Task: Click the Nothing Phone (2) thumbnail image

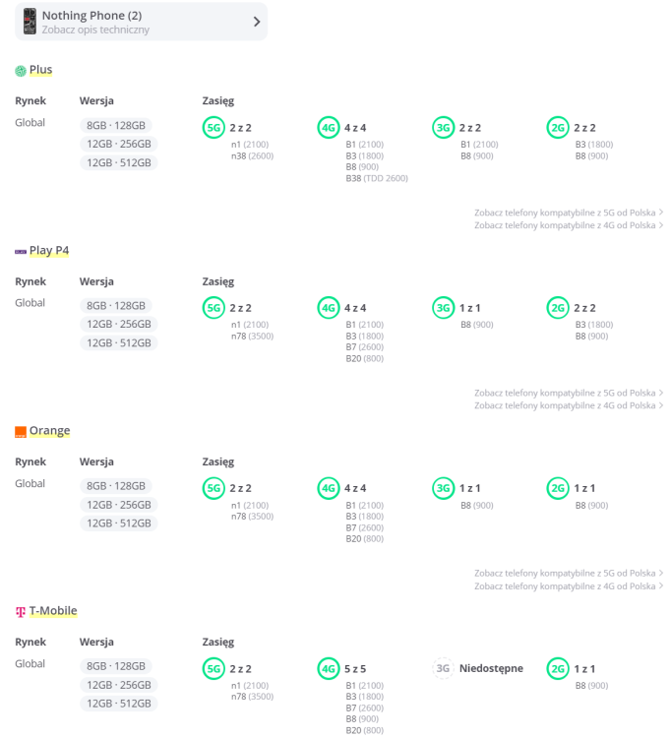Action: pyautogui.click(x=30, y=21)
